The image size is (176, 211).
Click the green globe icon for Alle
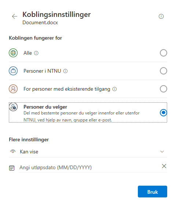[x=13, y=53]
